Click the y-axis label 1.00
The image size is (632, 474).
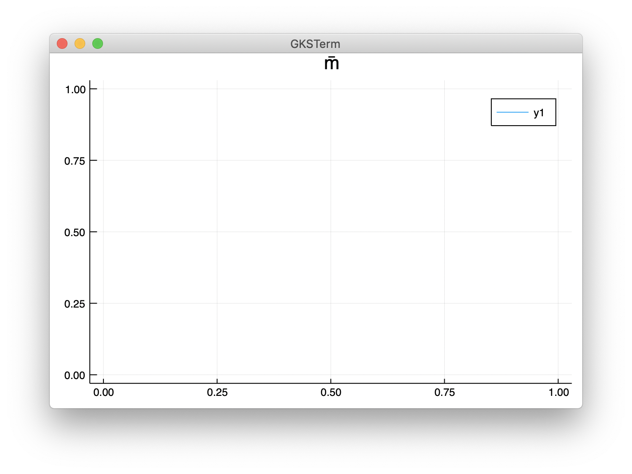tap(75, 90)
